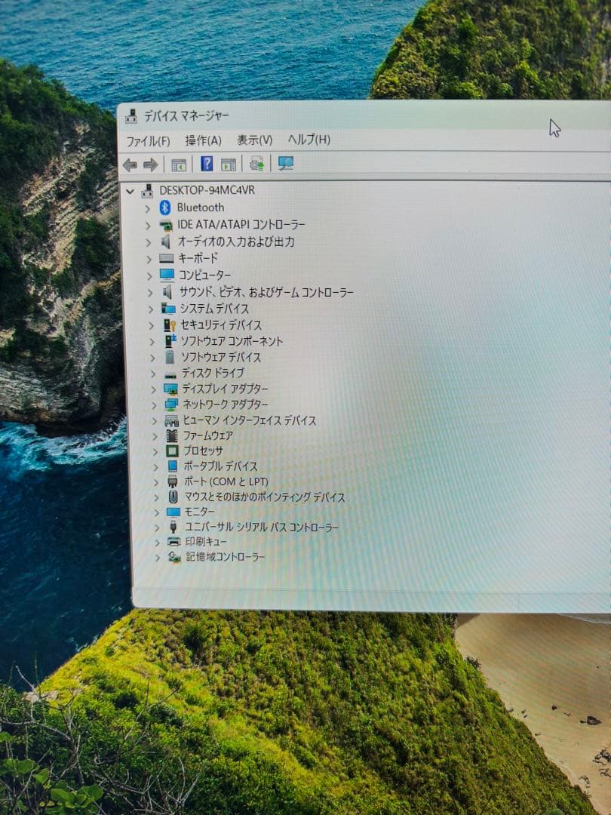Click the Scan for hardware changes icon
The height and width of the screenshot is (815, 611).
pyautogui.click(x=256, y=163)
